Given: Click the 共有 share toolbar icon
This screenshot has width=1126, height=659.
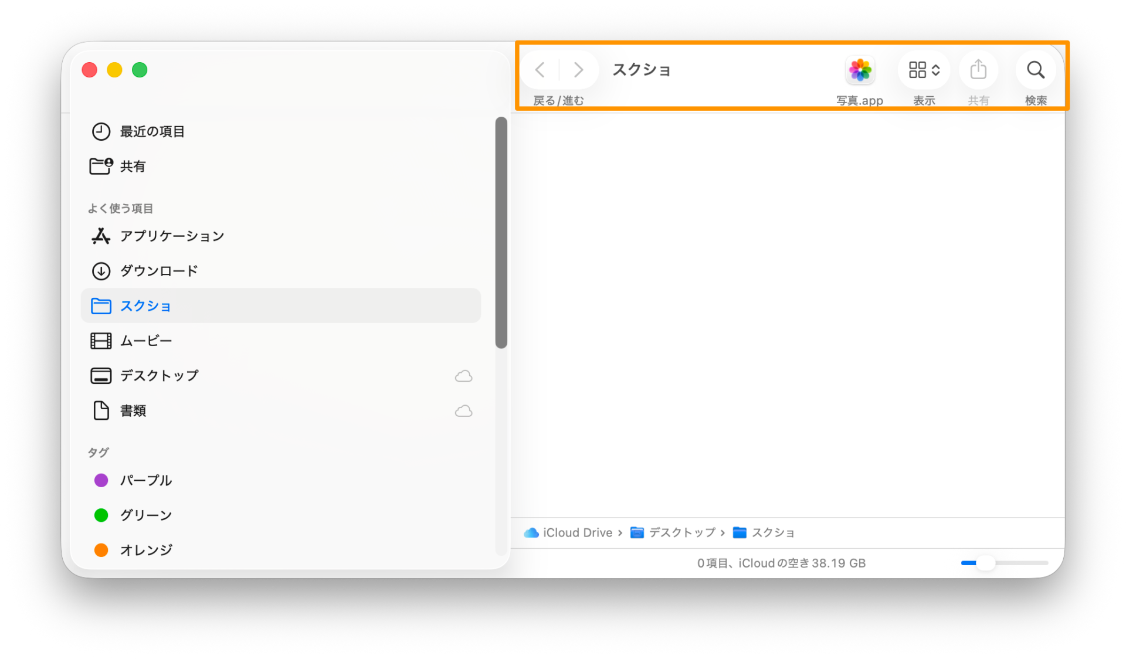Looking at the screenshot, I should (x=978, y=70).
